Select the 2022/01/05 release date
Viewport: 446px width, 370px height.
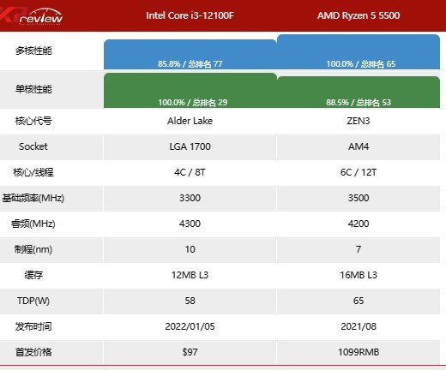(190, 326)
